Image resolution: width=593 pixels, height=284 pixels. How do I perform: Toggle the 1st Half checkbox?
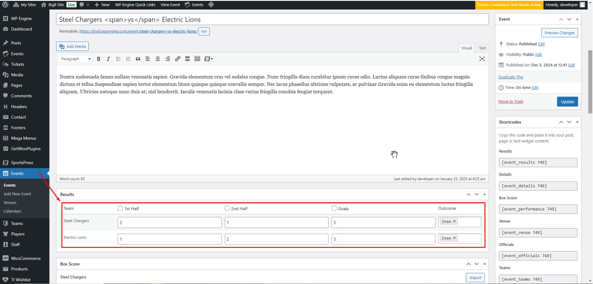[120, 208]
